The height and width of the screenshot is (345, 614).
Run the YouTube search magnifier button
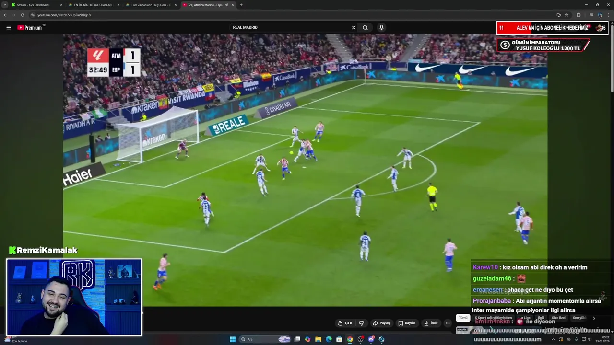point(365,28)
